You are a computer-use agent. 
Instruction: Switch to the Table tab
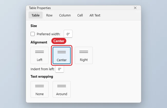tap(35, 15)
